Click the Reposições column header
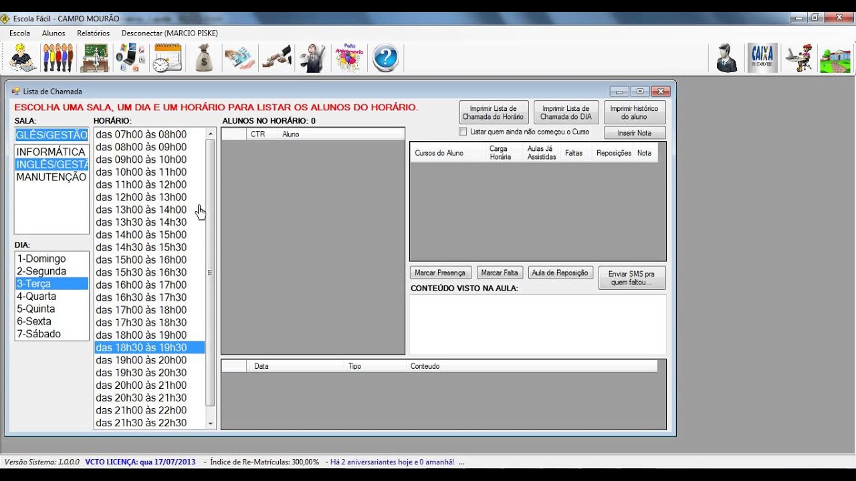 coord(613,153)
